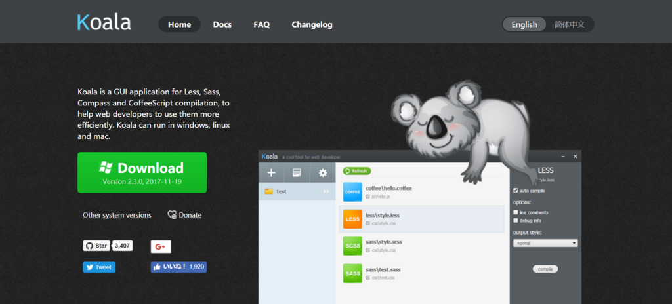The width and height of the screenshot is (672, 304).
Task: Click the compile button
Action: (x=545, y=269)
